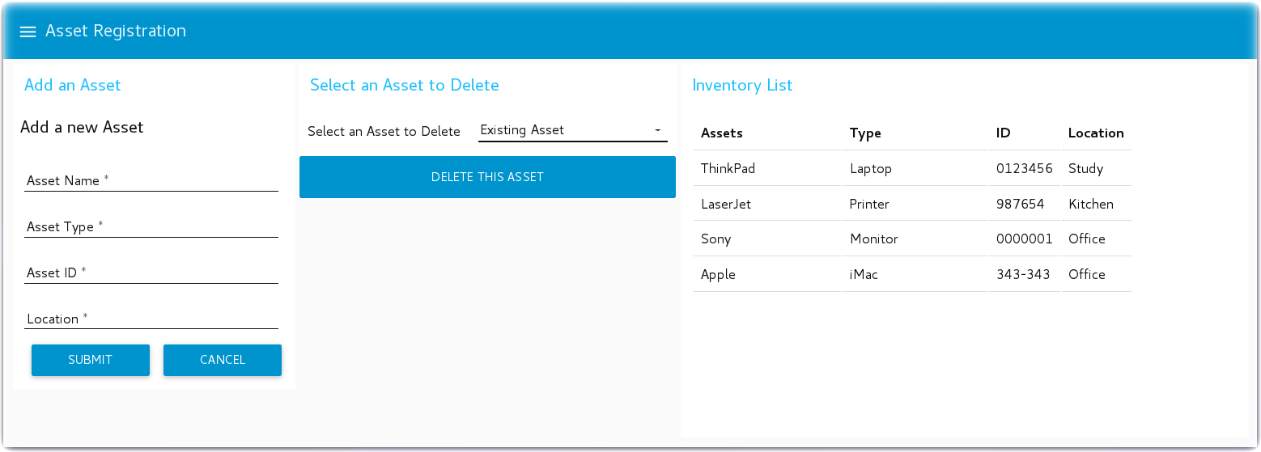Click the Asset Registration title
The height and width of the screenshot is (452, 1261).
point(116,32)
